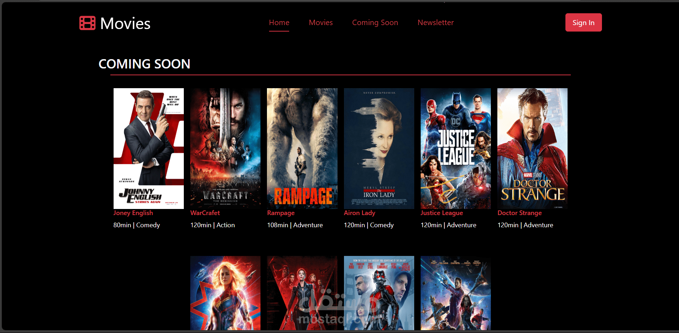Click '120min | Adventure' under Doctor Strange
679x333 pixels.
pyautogui.click(x=525, y=225)
